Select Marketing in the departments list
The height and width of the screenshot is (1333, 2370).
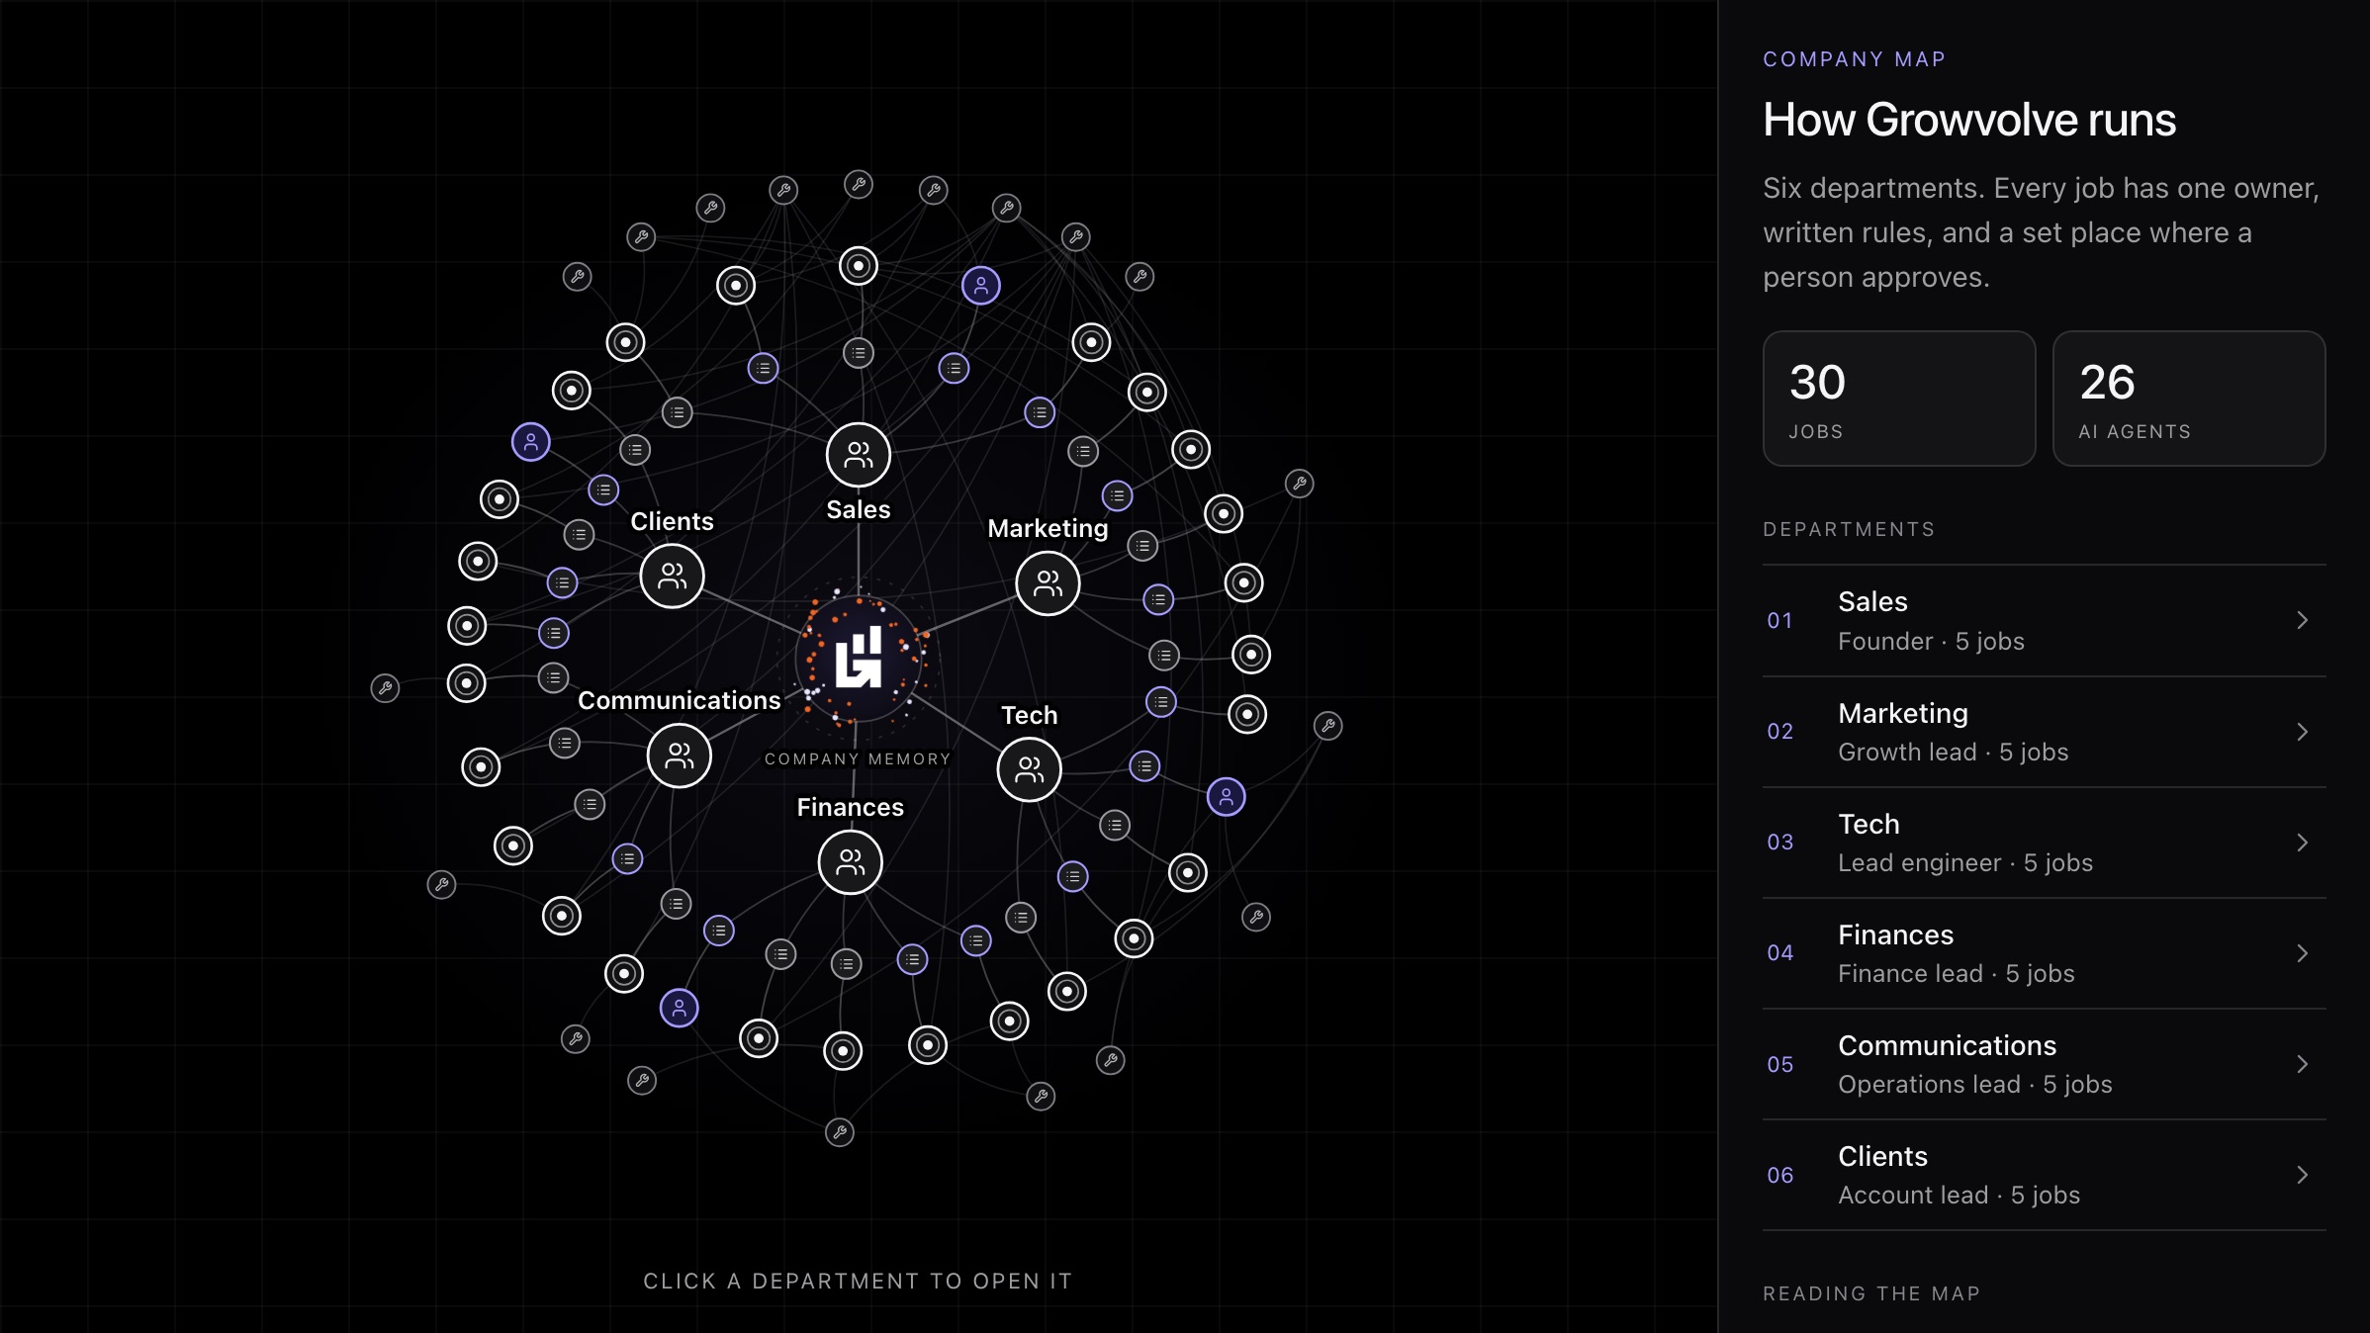[2044, 732]
